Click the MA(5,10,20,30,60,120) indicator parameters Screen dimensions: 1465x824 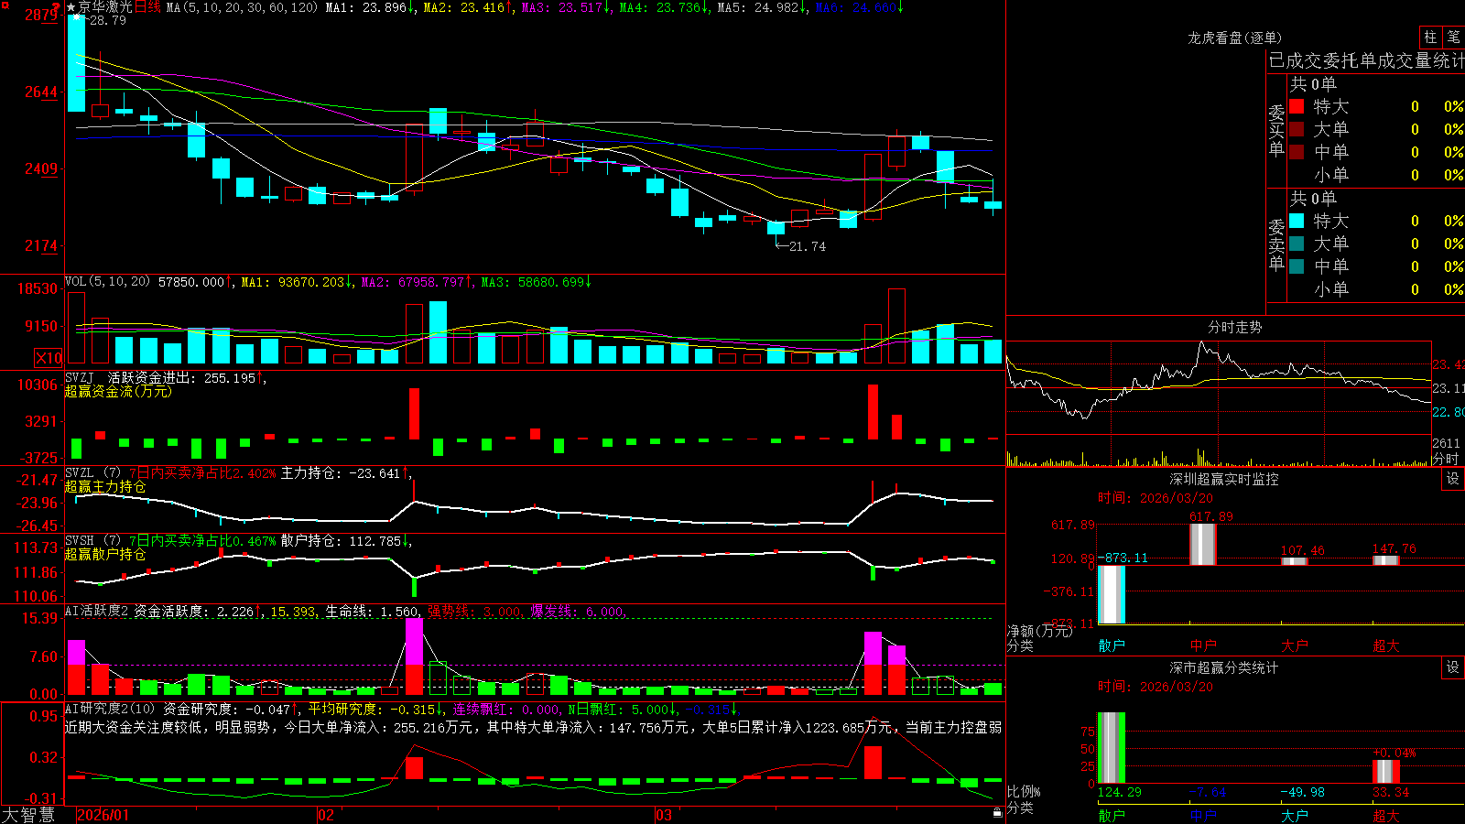tap(242, 7)
